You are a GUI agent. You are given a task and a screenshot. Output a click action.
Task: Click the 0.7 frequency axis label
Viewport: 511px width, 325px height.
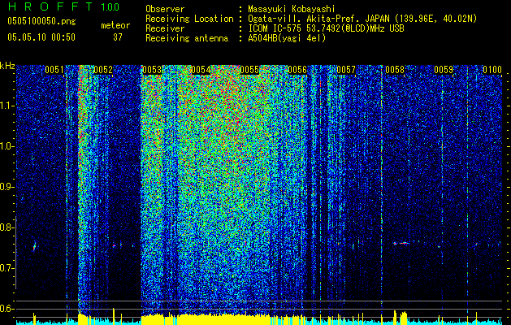point(7,268)
